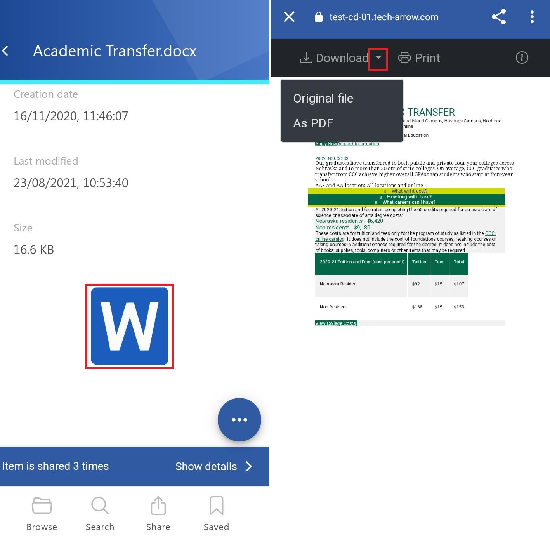
Task: Expand the Download options dropdown arrow
Action: point(378,58)
